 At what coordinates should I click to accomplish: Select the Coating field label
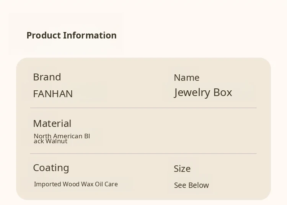(51, 168)
